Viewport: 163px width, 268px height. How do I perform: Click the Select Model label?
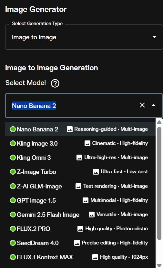pos(25,83)
